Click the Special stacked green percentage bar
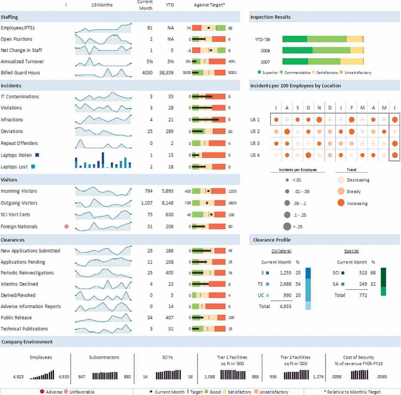Viewport: 401px width, 395px height. pyautogui.click(x=383, y=282)
